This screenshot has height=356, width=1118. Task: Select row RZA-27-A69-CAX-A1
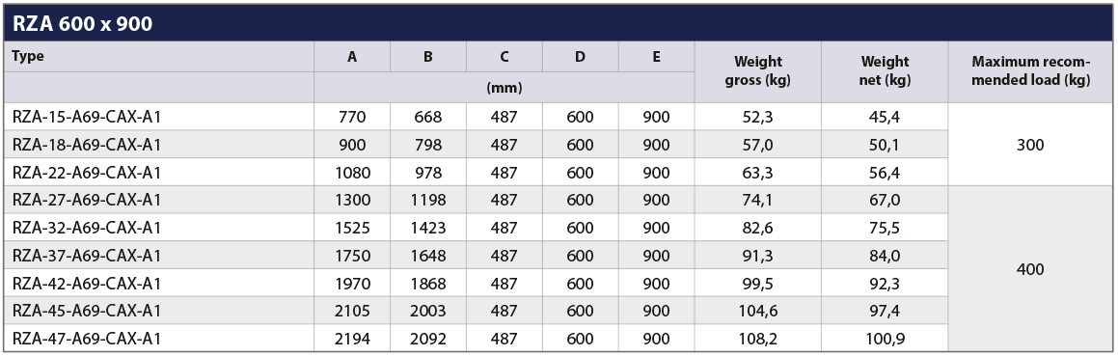pyautogui.click(x=475, y=200)
